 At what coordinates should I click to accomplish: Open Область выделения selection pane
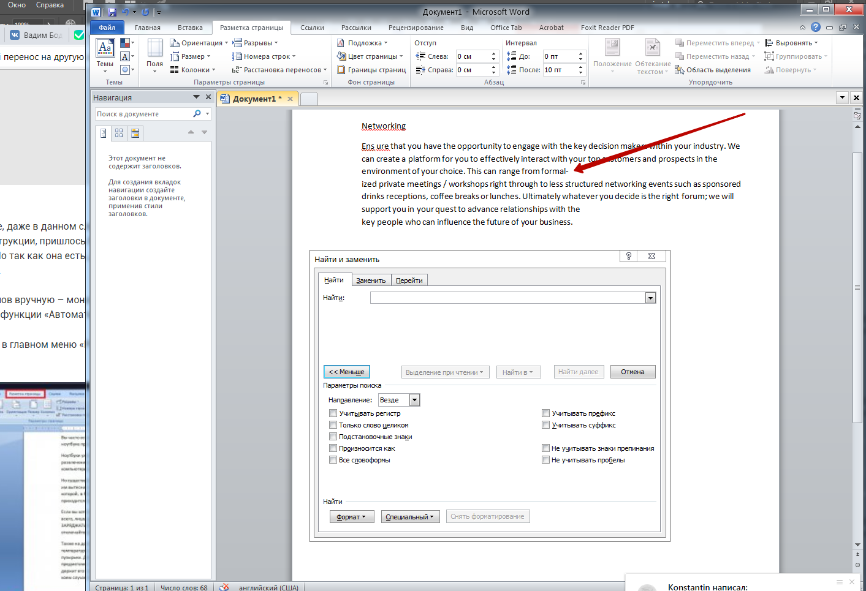tap(713, 70)
